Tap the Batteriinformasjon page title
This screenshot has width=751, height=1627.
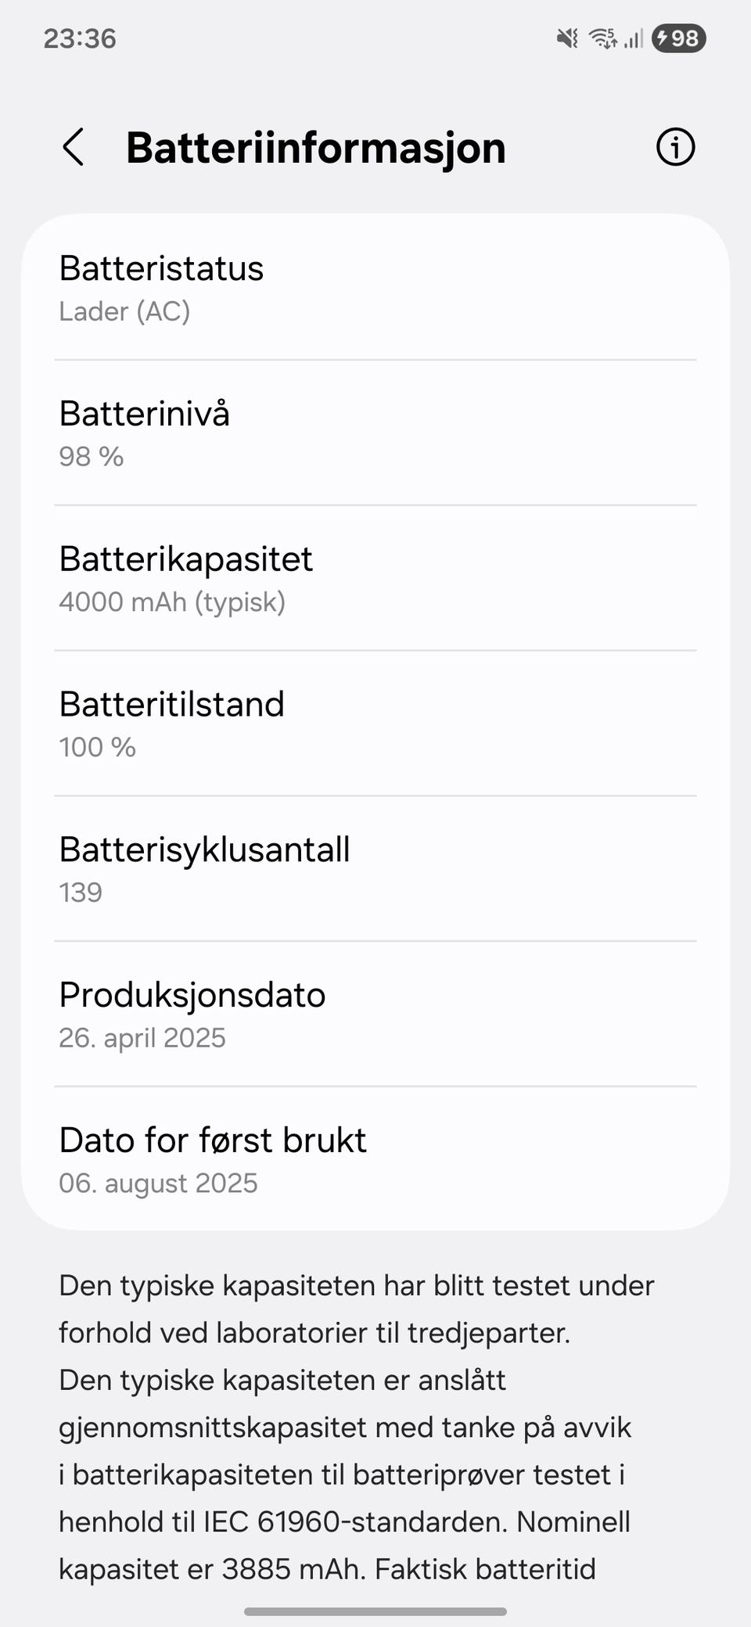(316, 147)
